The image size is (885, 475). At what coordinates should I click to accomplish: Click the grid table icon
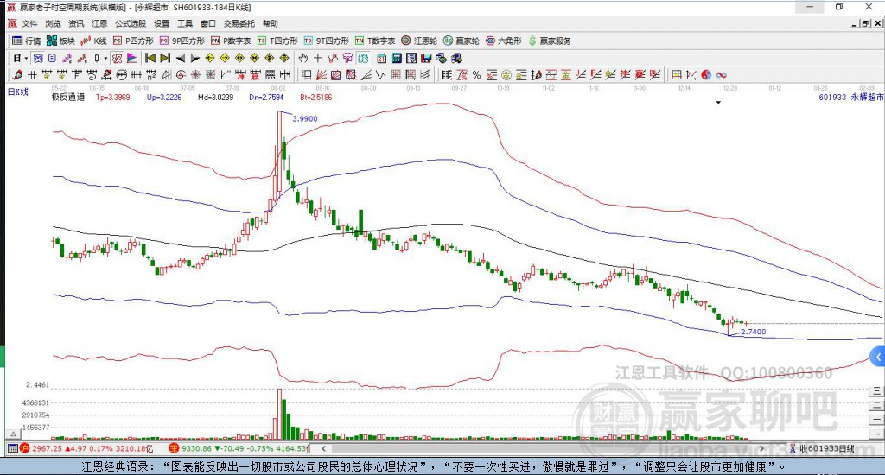(676, 74)
